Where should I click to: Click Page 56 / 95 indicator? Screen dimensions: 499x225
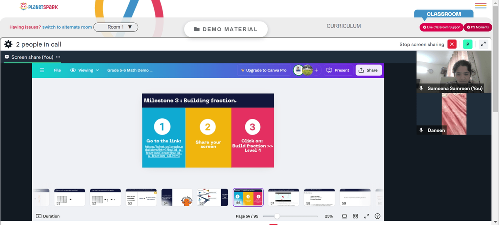(x=247, y=216)
